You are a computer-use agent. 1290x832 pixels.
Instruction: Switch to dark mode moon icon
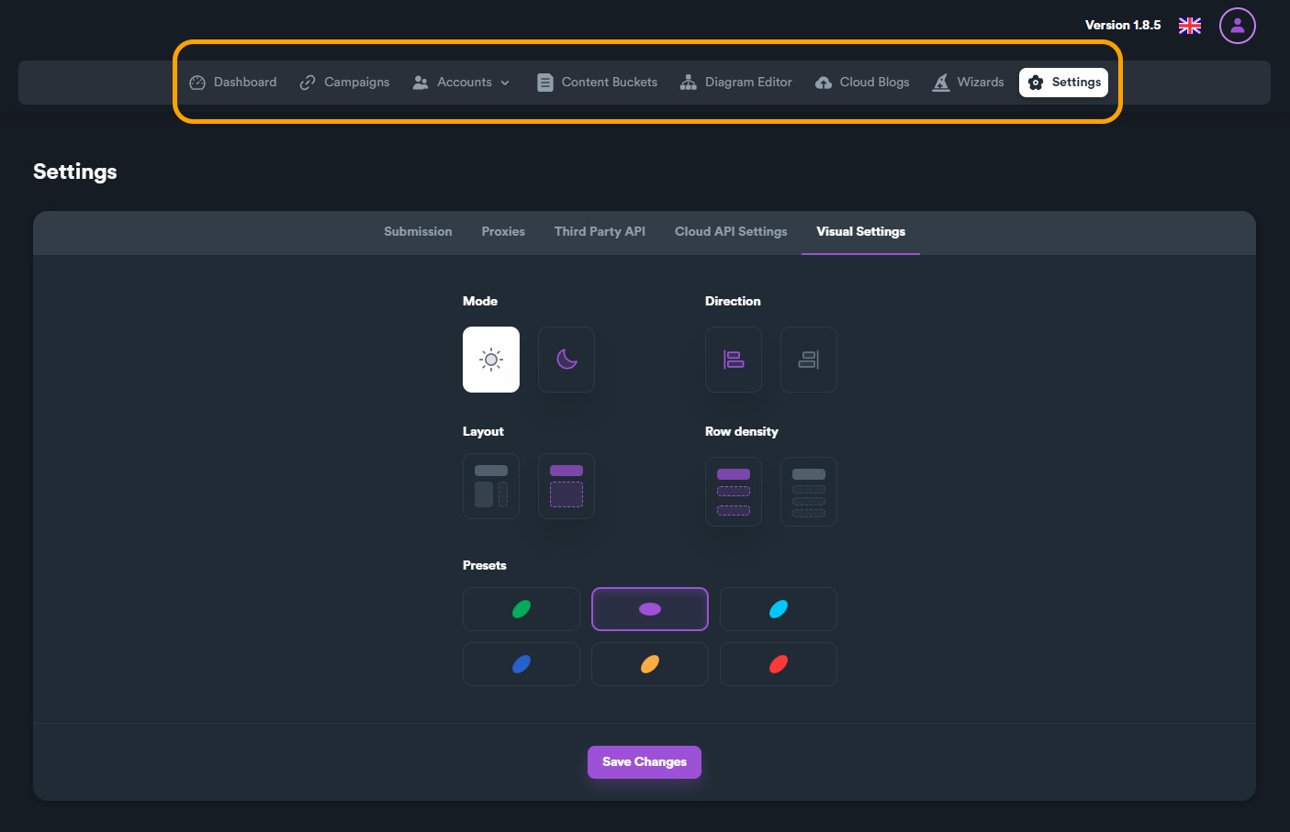pyautogui.click(x=566, y=360)
